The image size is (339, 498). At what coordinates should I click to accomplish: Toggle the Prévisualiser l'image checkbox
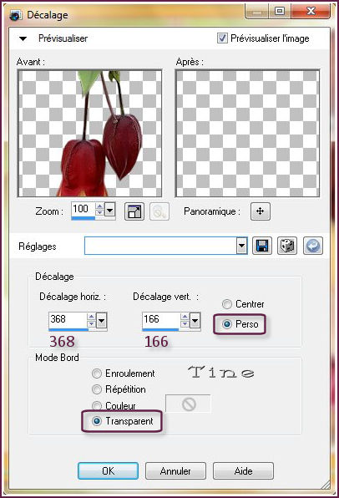[x=222, y=38]
